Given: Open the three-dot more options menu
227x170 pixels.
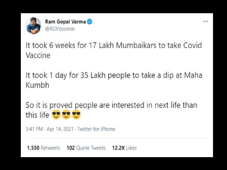Looking at the screenshot, I should click(205, 22).
